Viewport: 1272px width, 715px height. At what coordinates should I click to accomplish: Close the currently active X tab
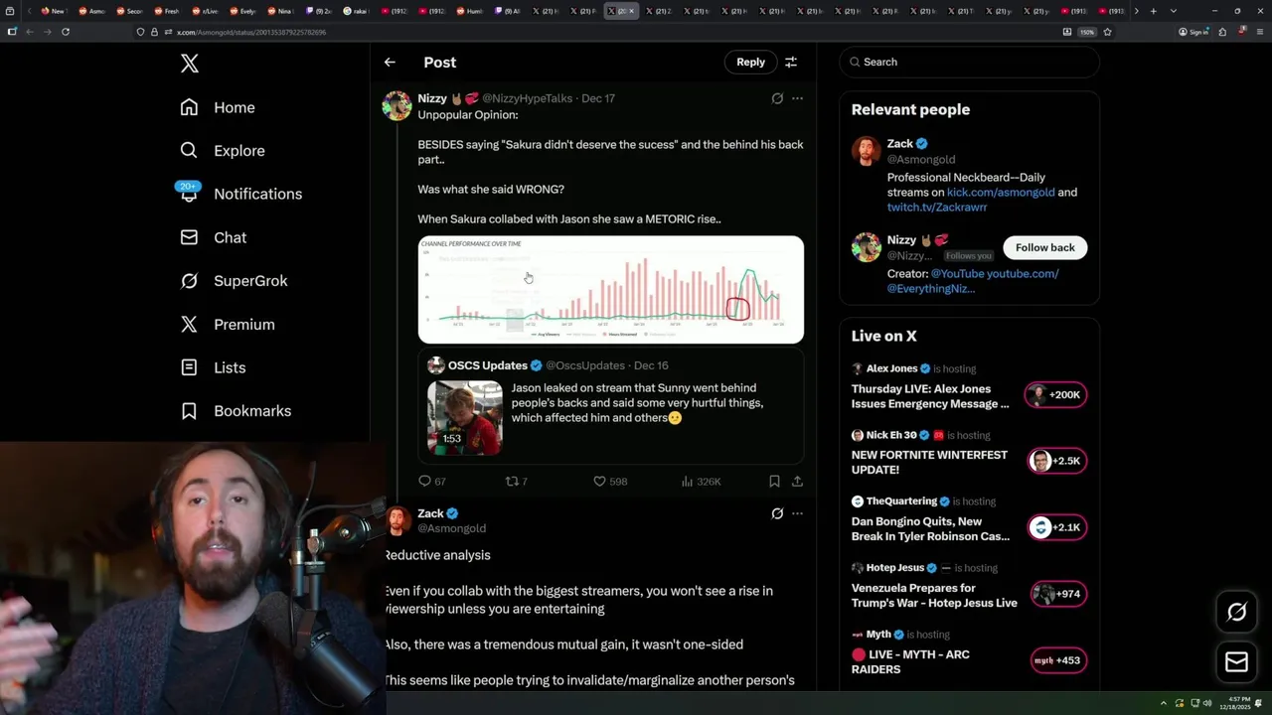(x=633, y=11)
